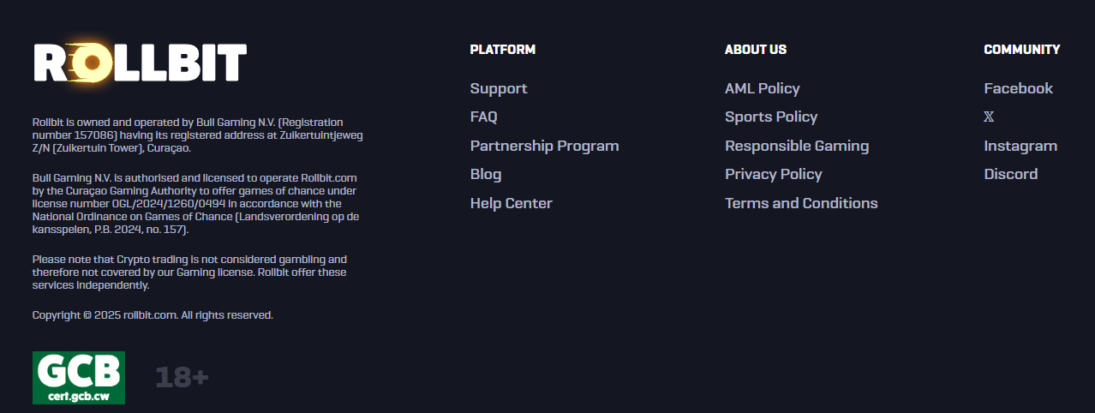The width and height of the screenshot is (1095, 413).
Task: Go to Responsible Gaming page
Action: 797,146
